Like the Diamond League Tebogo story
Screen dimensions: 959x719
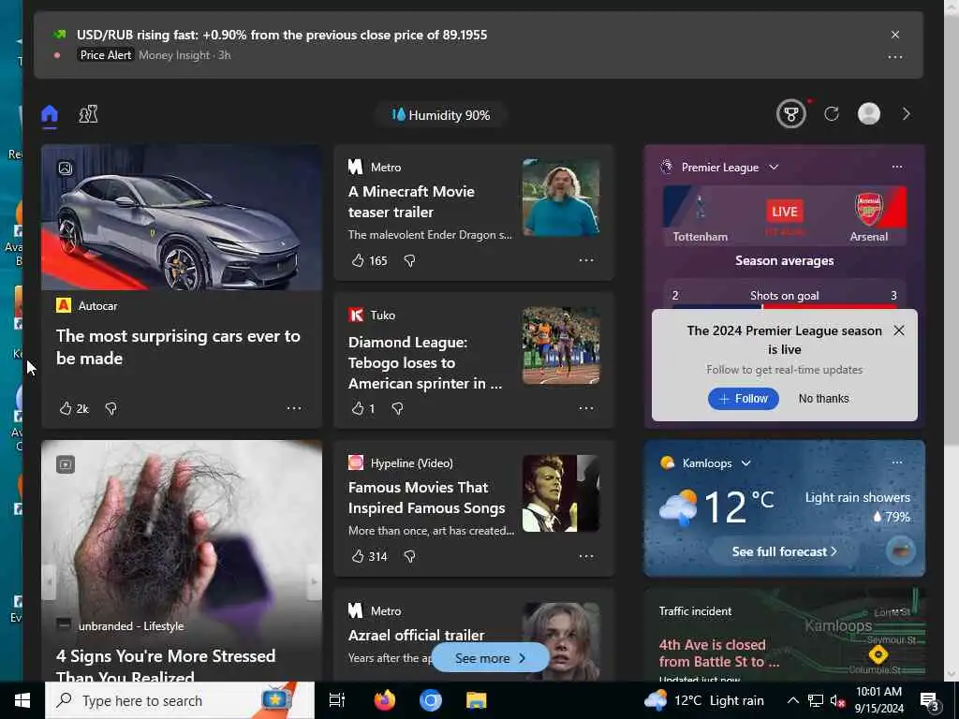click(363, 408)
